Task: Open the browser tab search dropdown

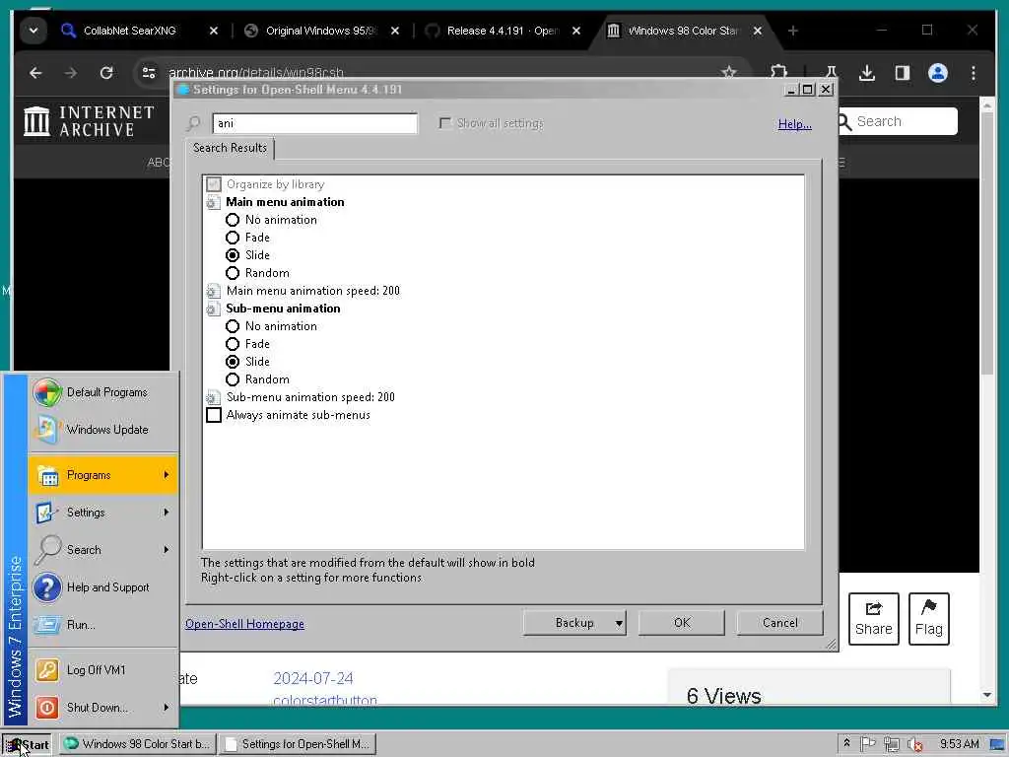Action: (34, 31)
